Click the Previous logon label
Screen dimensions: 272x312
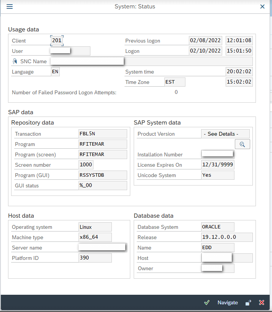143,41
